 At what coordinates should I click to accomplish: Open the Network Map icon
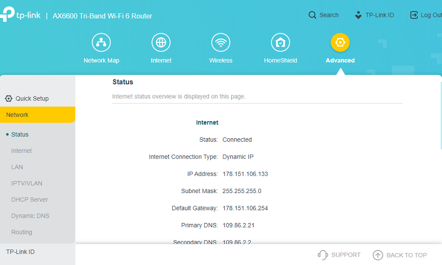(x=101, y=42)
